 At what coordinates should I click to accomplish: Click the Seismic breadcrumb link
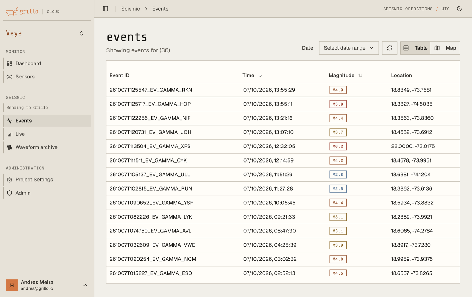pos(131,9)
